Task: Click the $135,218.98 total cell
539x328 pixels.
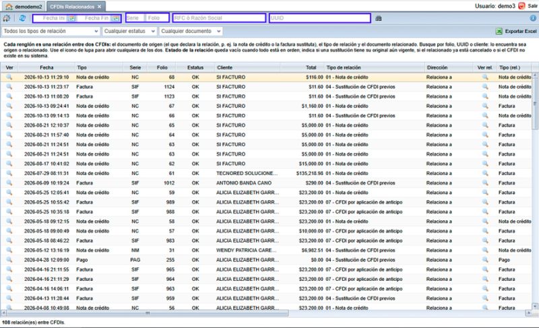Action: pyautogui.click(x=310, y=173)
